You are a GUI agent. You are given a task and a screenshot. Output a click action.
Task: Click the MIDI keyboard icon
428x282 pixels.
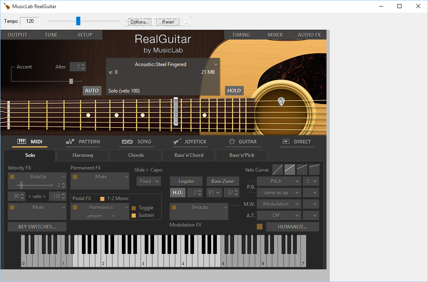click(22, 141)
